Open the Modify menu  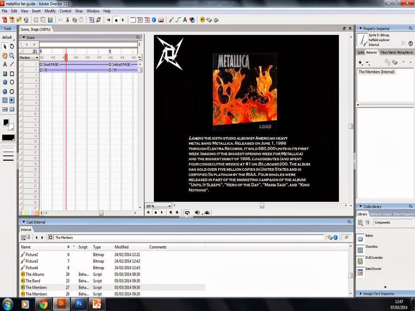point(50,11)
